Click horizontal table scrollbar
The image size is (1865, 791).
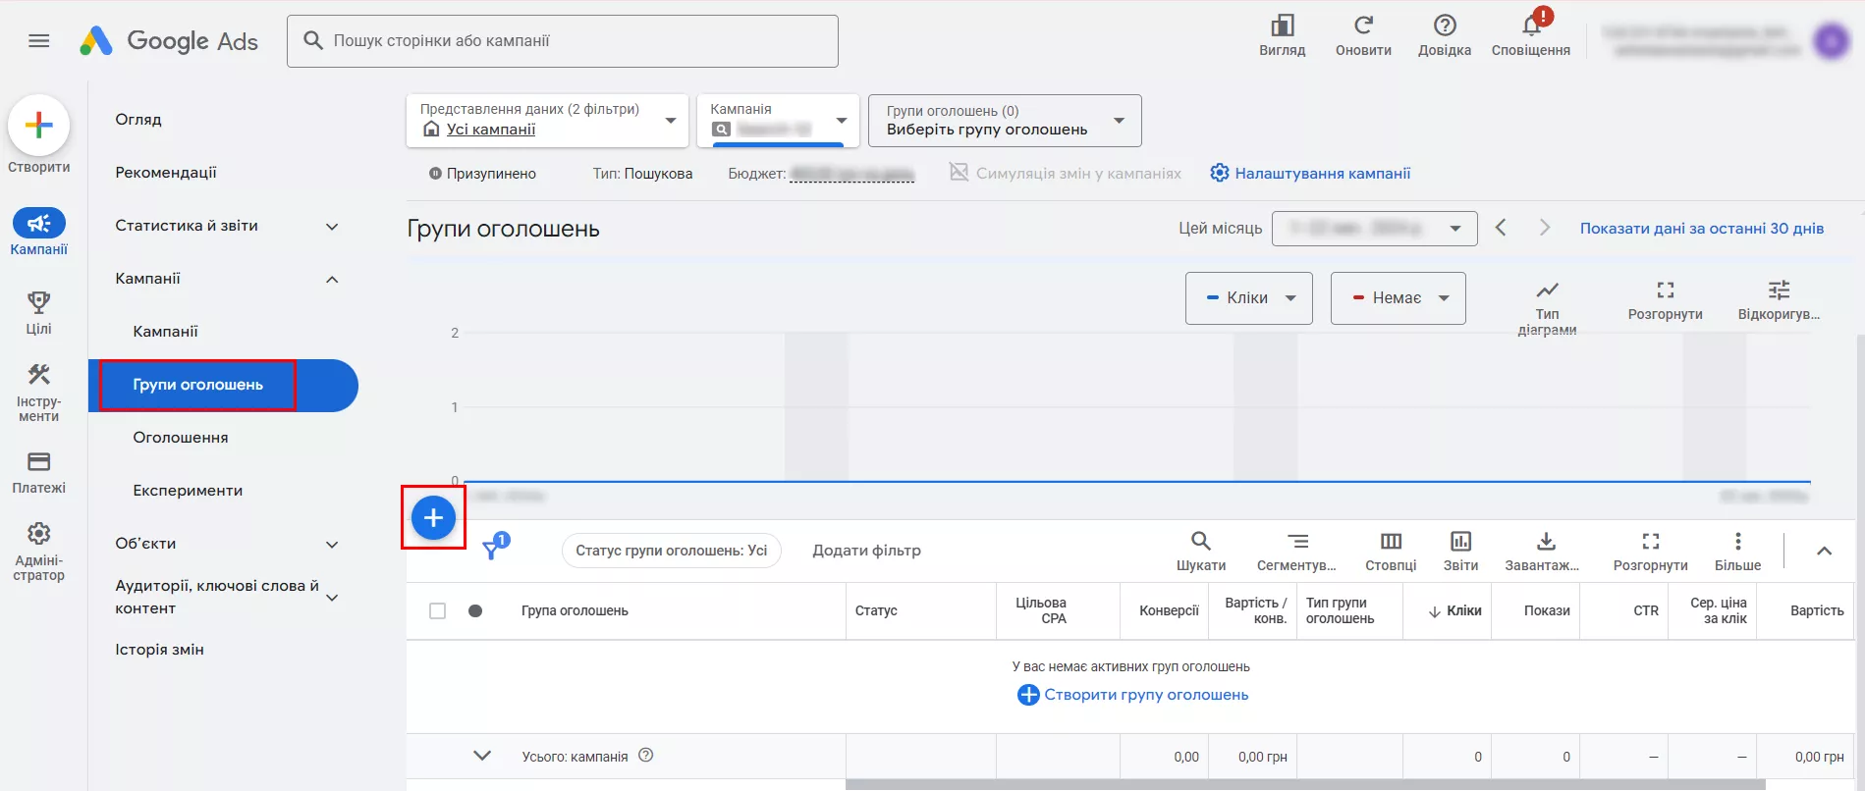[x=1304, y=785]
